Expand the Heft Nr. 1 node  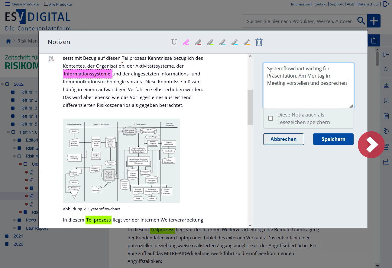pyautogui.click(x=13, y=92)
